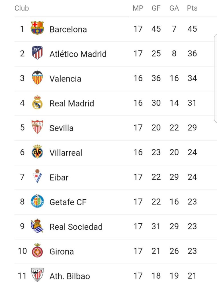
Task: Click the MP column header
Action: (138, 8)
